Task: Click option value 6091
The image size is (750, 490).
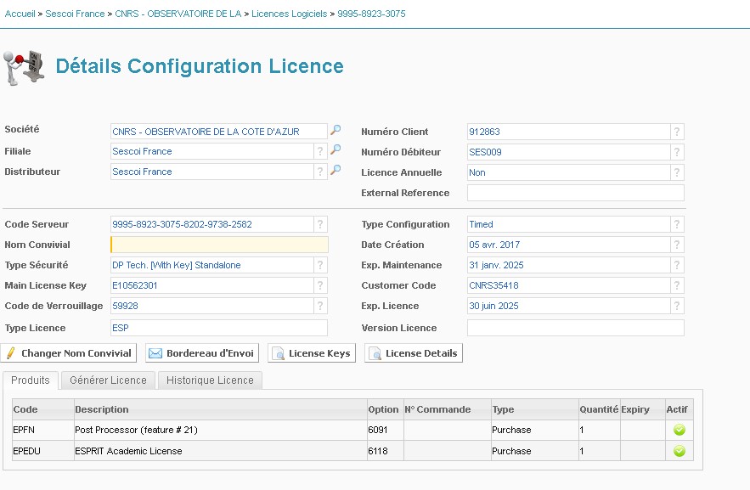Action: (x=378, y=431)
